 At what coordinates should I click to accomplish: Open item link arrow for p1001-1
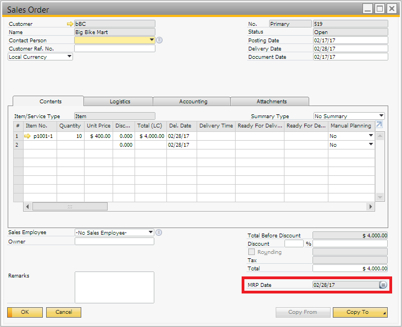(27, 136)
